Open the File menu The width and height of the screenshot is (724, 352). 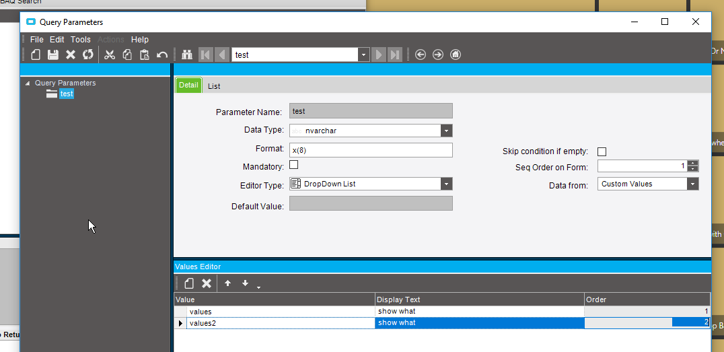[36, 40]
